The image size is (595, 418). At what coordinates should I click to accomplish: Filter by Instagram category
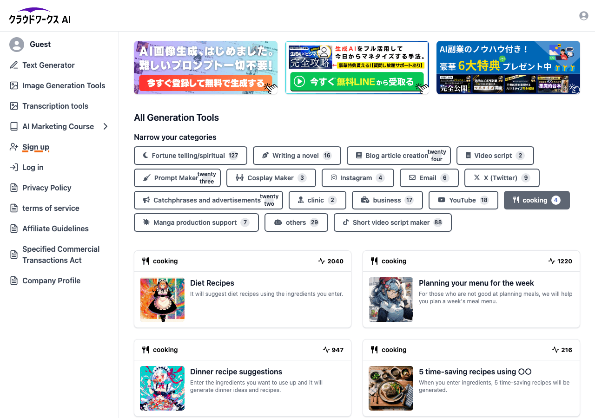tap(358, 178)
